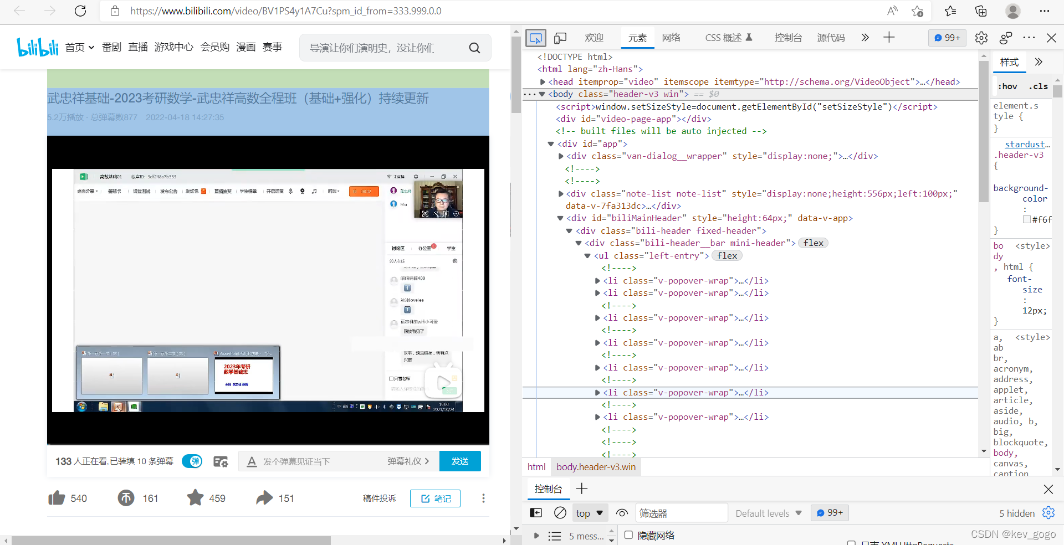Open console settings gear icon
Image resolution: width=1064 pixels, height=545 pixels.
click(x=1048, y=513)
